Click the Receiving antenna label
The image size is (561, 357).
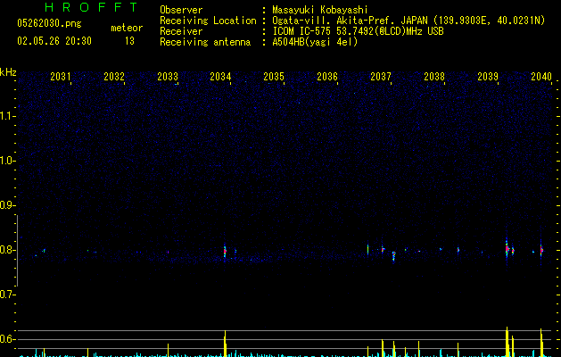click(x=205, y=42)
